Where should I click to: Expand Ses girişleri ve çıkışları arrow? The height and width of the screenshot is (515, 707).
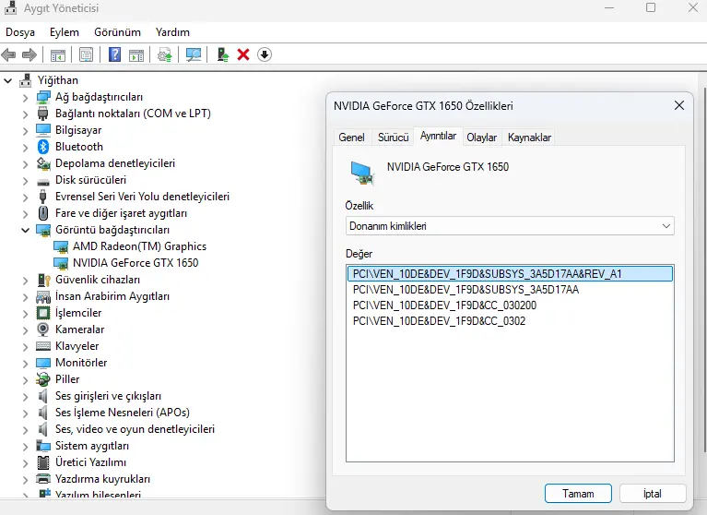point(26,396)
